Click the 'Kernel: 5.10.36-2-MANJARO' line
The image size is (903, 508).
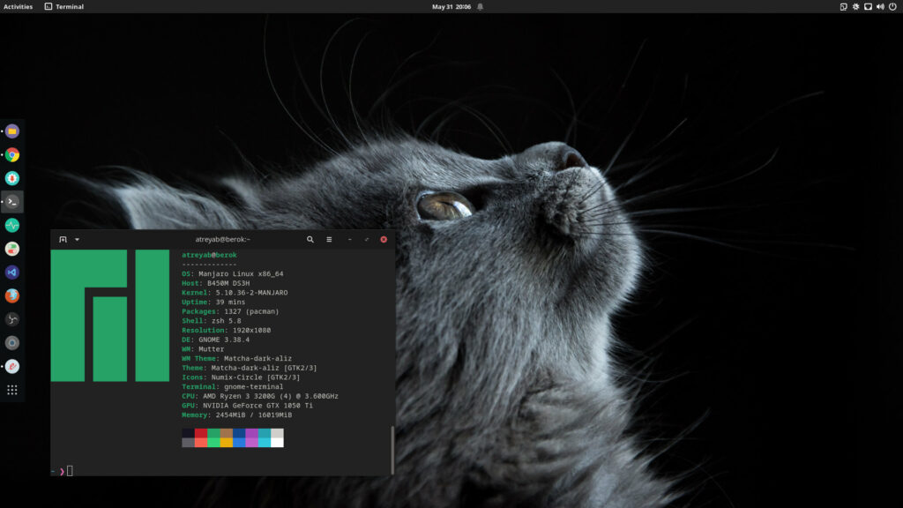[x=235, y=293]
